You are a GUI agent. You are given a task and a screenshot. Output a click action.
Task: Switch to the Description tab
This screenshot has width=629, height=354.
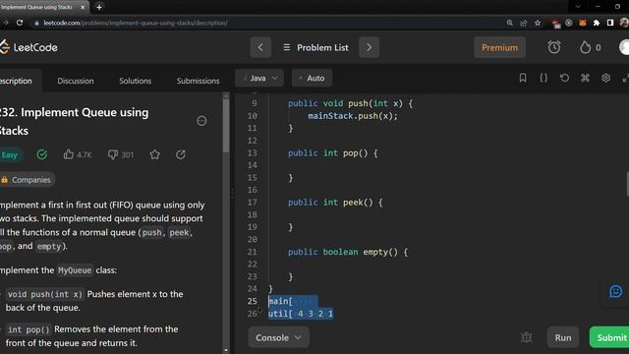click(16, 81)
